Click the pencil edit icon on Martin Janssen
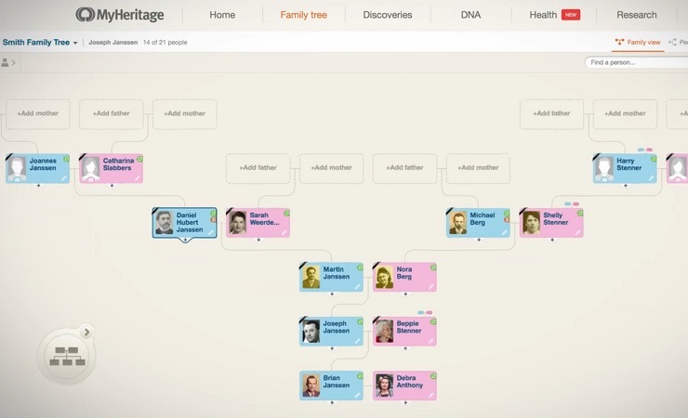 [x=358, y=287]
